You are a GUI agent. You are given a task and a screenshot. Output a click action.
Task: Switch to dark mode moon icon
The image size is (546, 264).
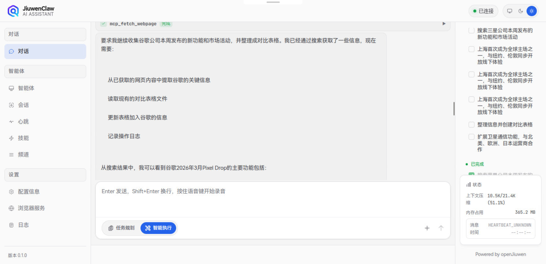coord(520,11)
